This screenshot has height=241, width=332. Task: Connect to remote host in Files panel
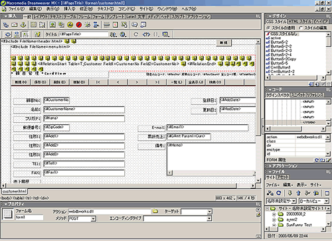[x=270, y=193]
